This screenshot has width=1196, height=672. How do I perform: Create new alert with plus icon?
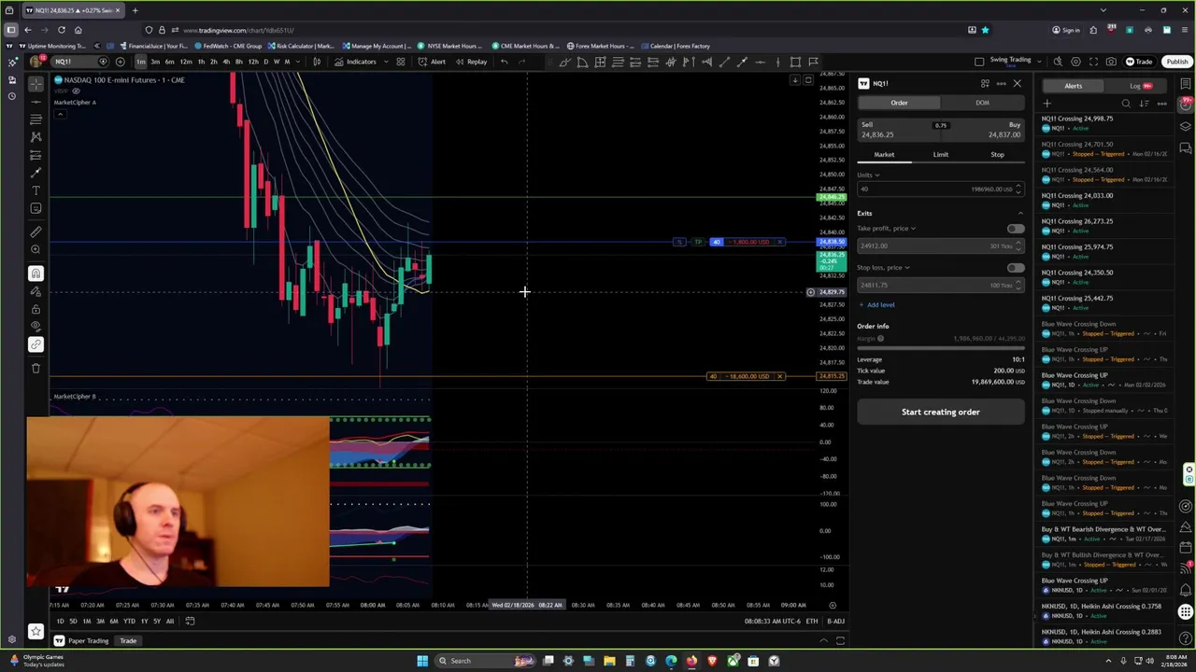tap(1046, 104)
